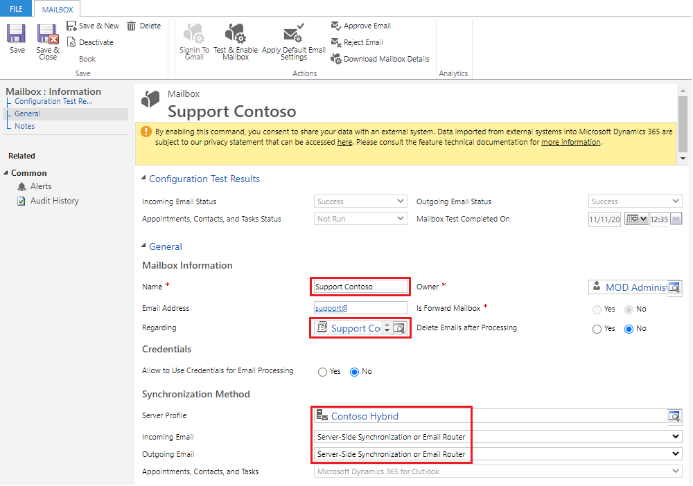Apply Default Email Settings
This screenshot has height=486, width=693.
click(x=293, y=42)
